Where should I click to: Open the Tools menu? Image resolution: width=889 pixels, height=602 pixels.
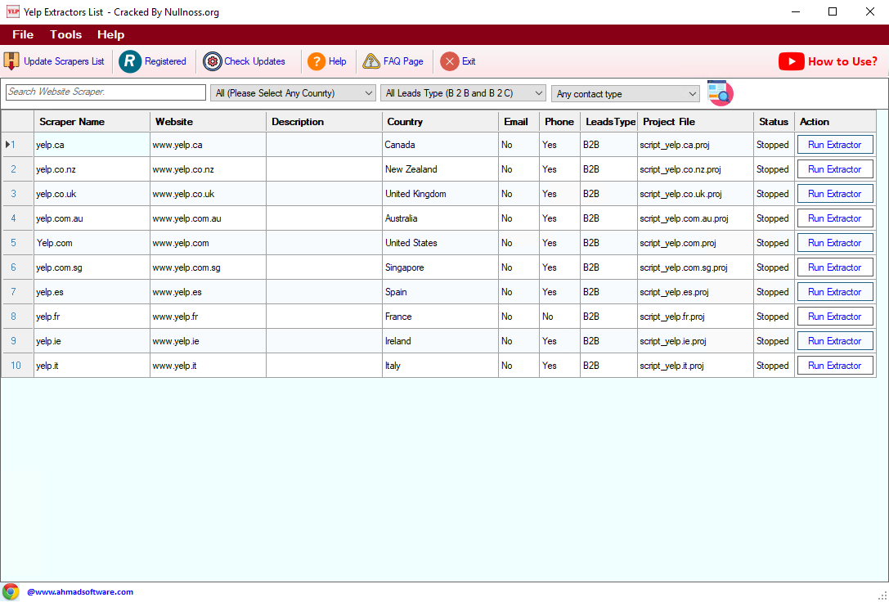pyautogui.click(x=65, y=34)
